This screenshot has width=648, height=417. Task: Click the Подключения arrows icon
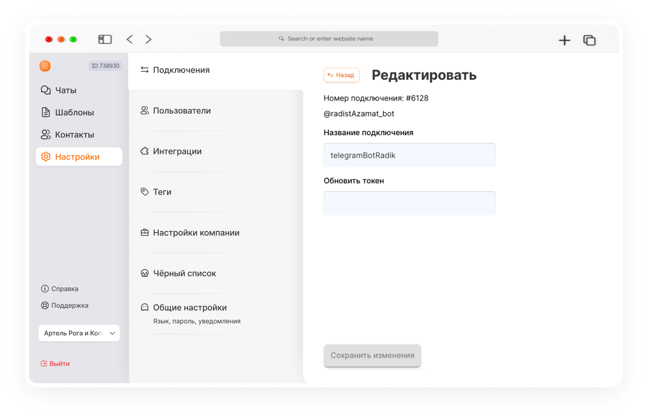(x=144, y=70)
